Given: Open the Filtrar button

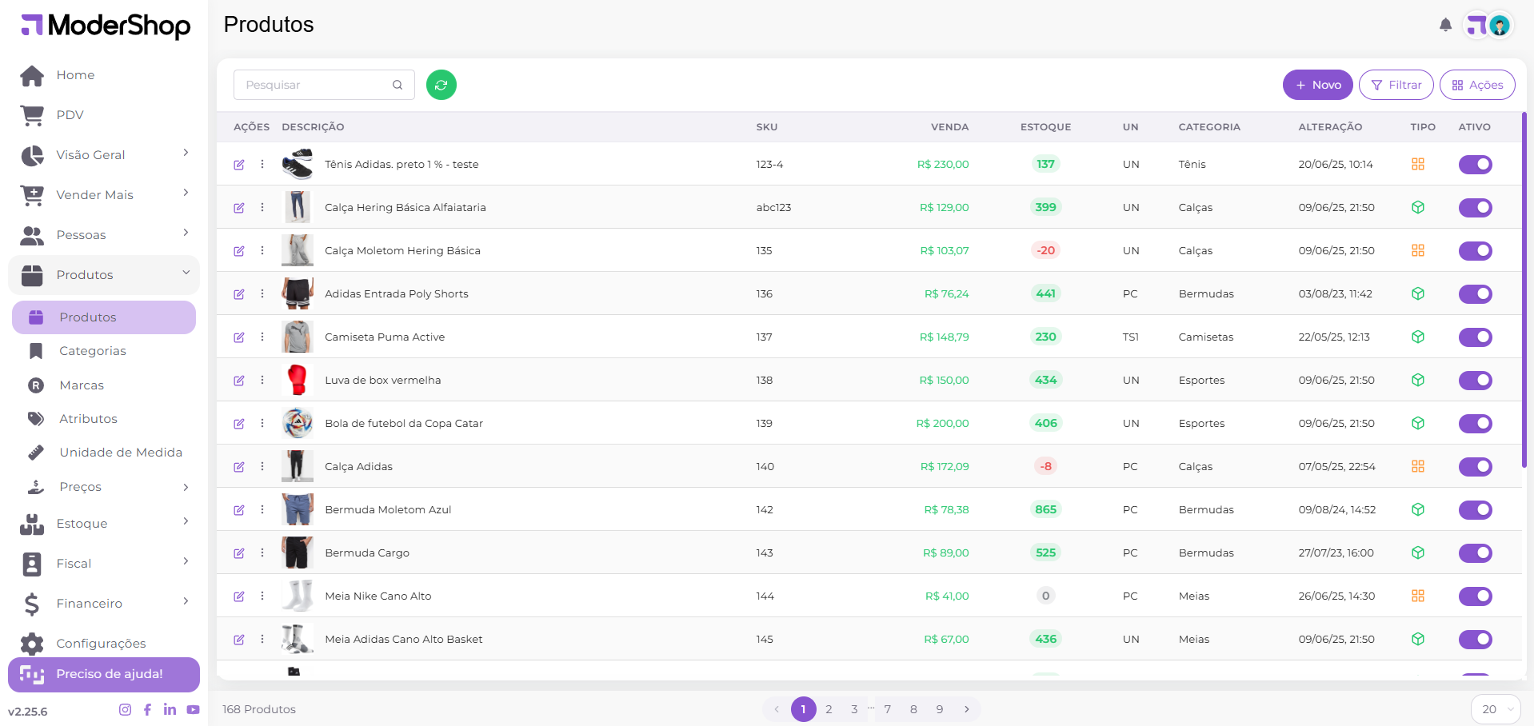Looking at the screenshot, I should pyautogui.click(x=1396, y=85).
